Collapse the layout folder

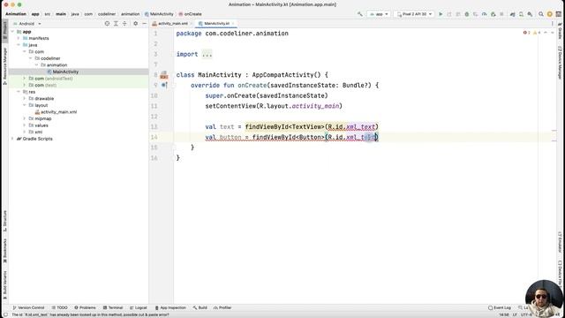25,105
